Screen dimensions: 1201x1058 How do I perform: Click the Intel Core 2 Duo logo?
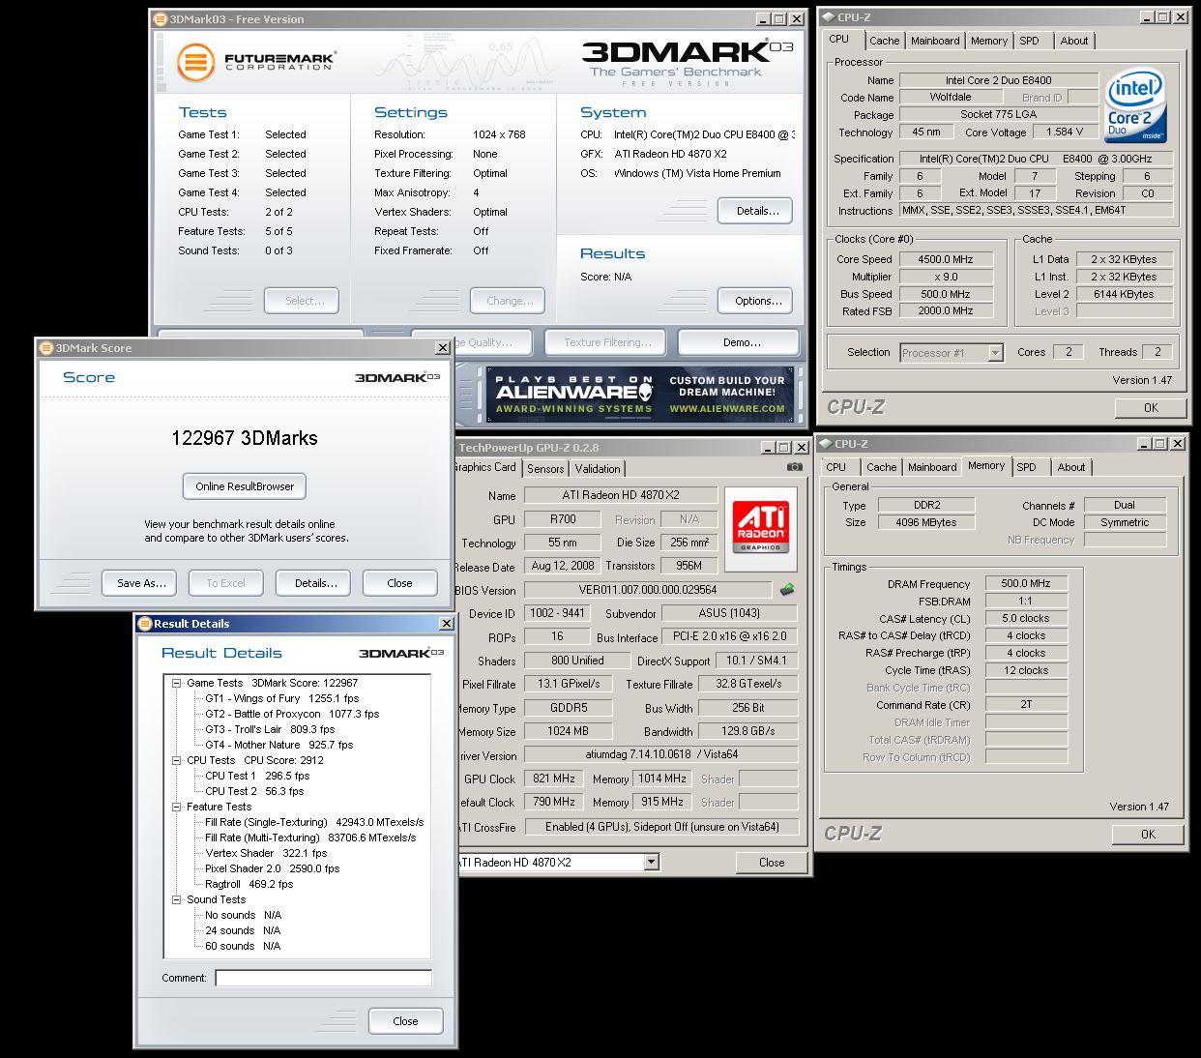tap(1133, 105)
